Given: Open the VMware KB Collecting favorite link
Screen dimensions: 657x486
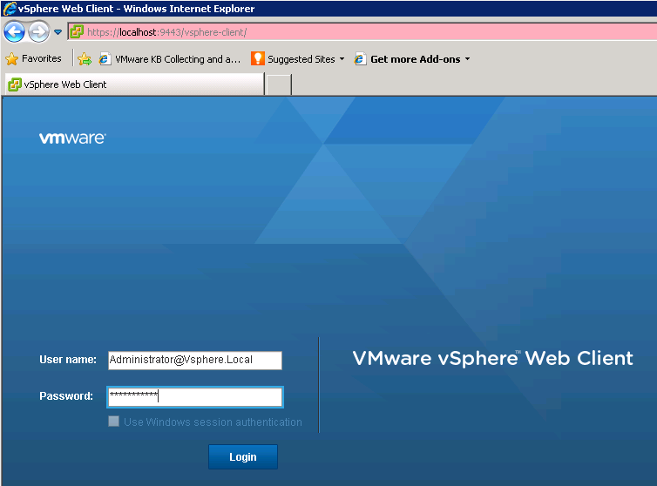Looking at the screenshot, I should (x=170, y=59).
